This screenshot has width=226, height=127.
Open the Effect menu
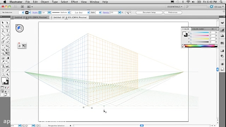point(74,2)
